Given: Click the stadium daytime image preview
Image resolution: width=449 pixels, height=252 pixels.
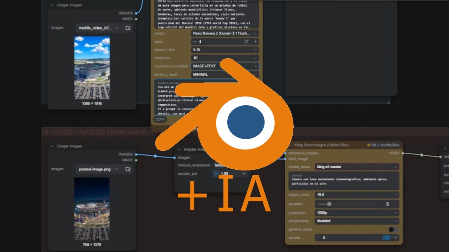Looking at the screenshot, I should point(92,68).
